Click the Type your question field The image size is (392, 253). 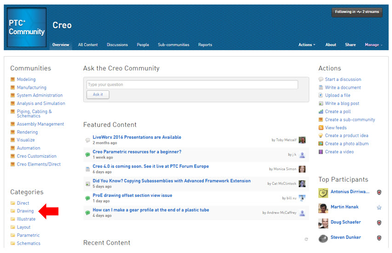click(192, 85)
